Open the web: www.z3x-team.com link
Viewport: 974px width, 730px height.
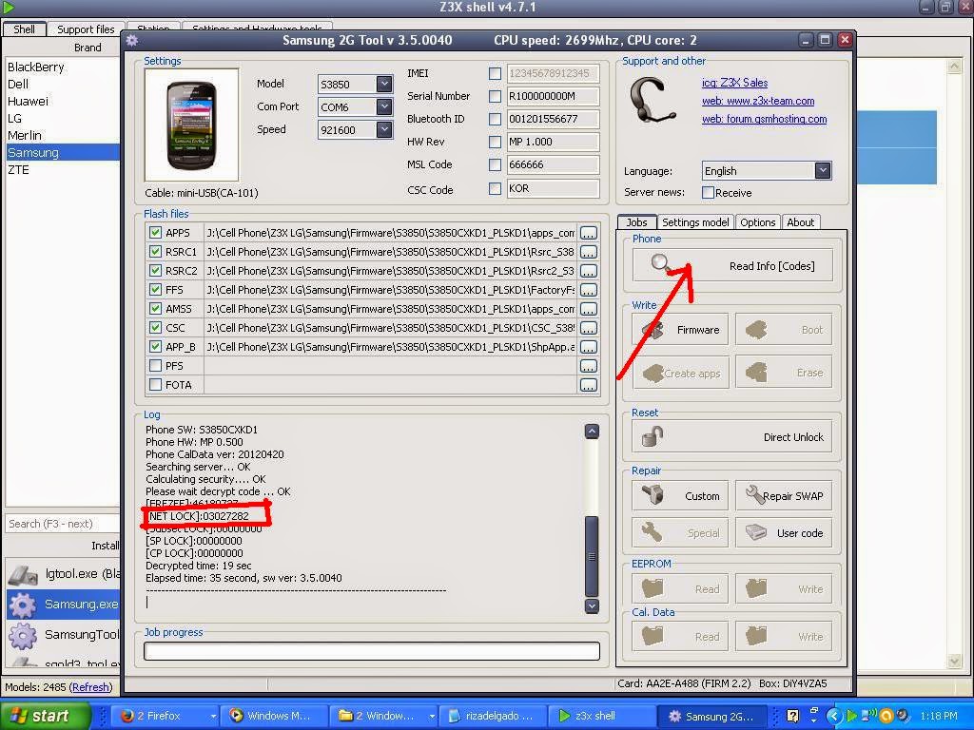[758, 101]
